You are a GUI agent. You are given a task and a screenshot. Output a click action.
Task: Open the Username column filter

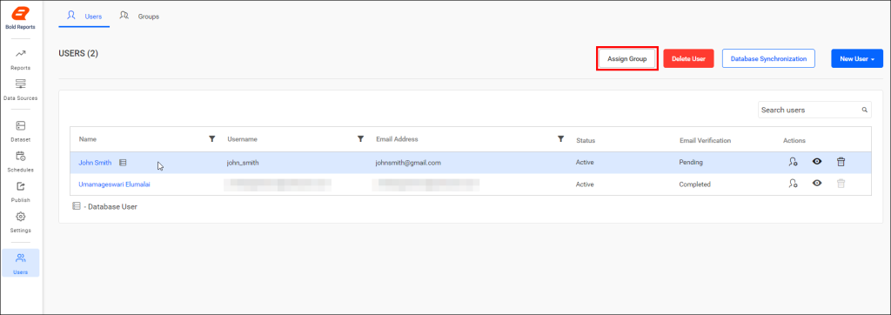[x=360, y=138]
